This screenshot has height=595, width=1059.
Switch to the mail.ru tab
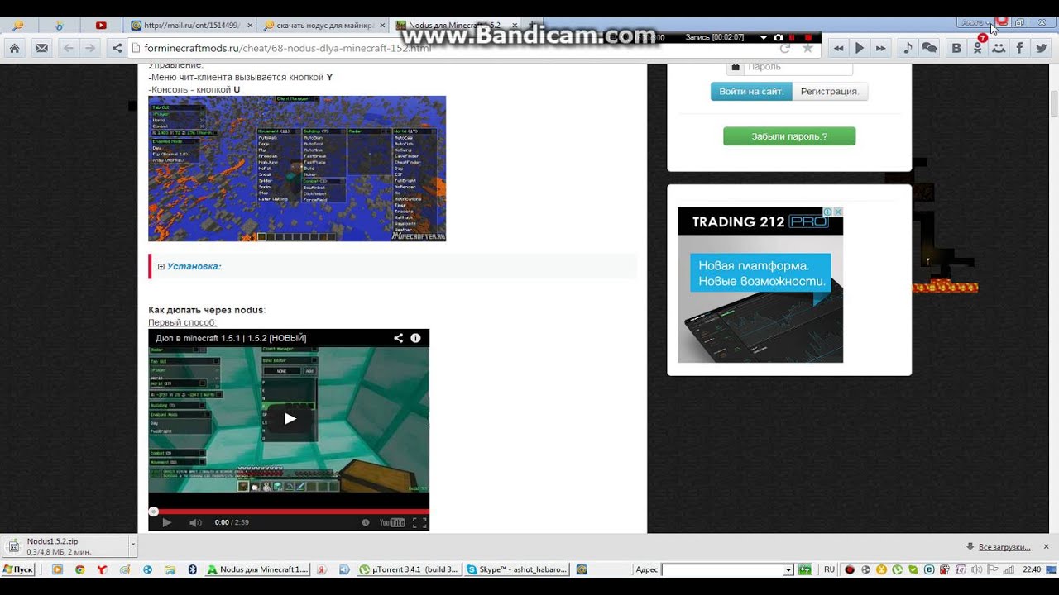189,26
